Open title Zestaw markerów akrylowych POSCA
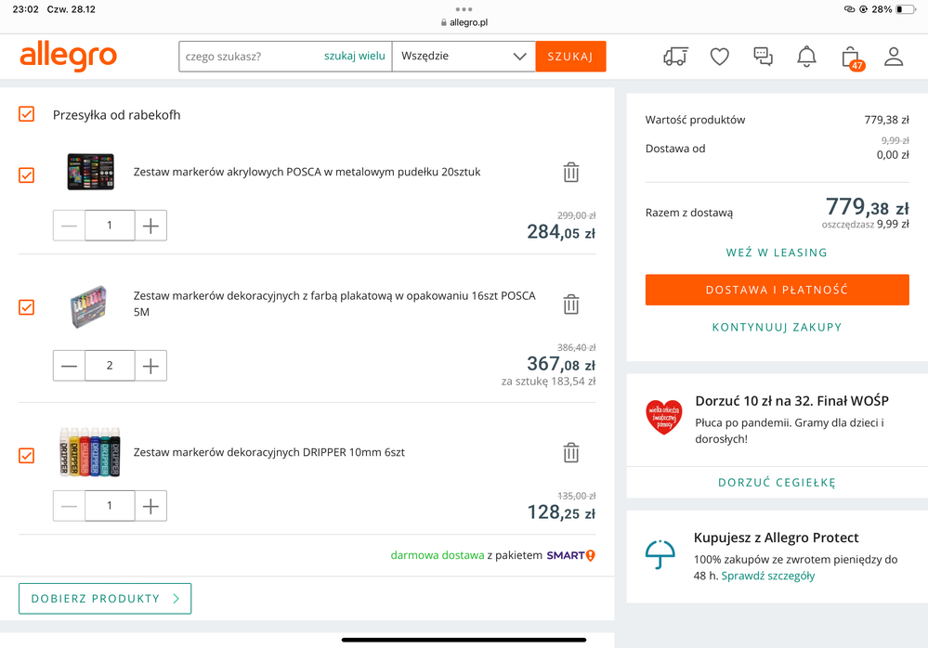928x648 pixels. tap(307, 172)
